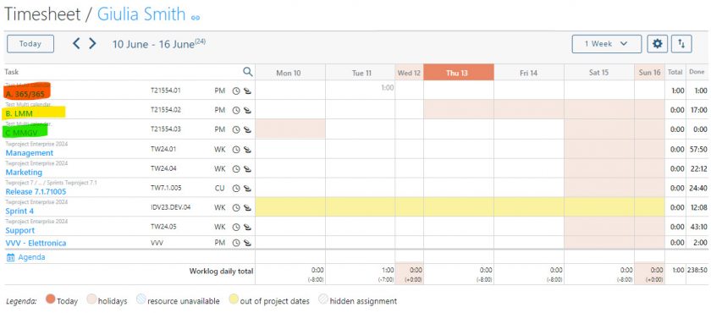Screen dimensions: 711x313
Task: Open the A. 365/365 task
Action: click(x=25, y=94)
